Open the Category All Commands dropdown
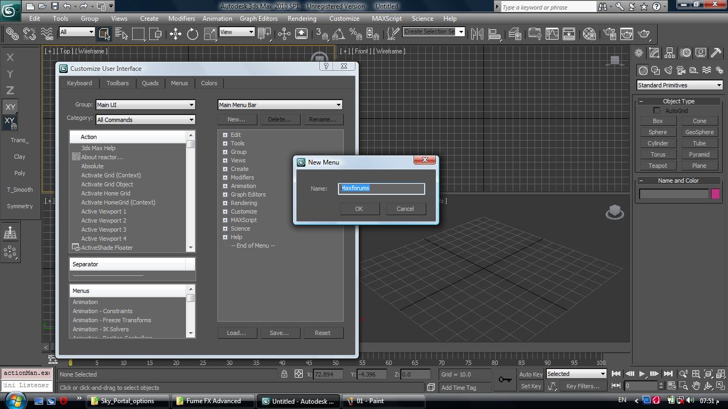Viewport: 728px width, 409px height. (145, 120)
